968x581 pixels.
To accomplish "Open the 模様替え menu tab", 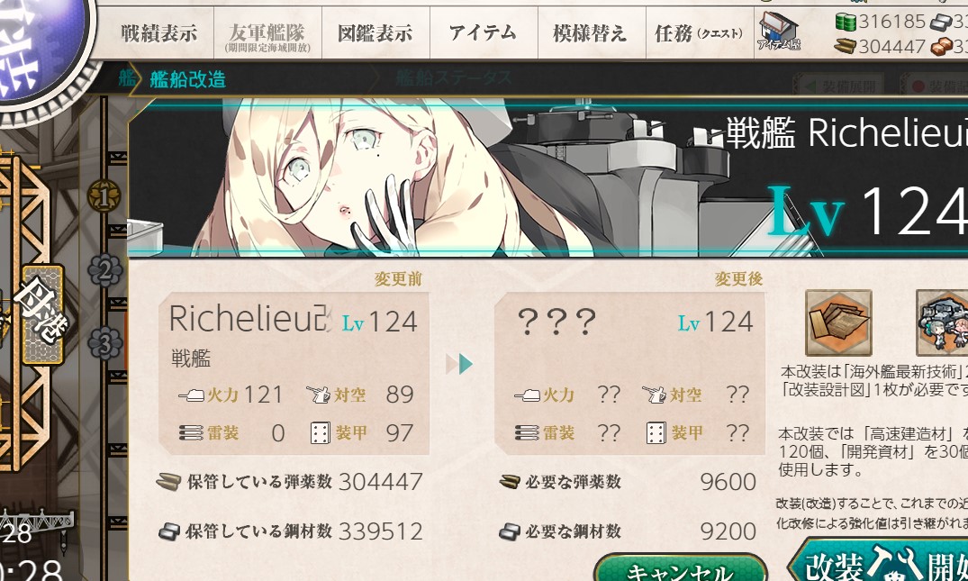I will [592, 32].
